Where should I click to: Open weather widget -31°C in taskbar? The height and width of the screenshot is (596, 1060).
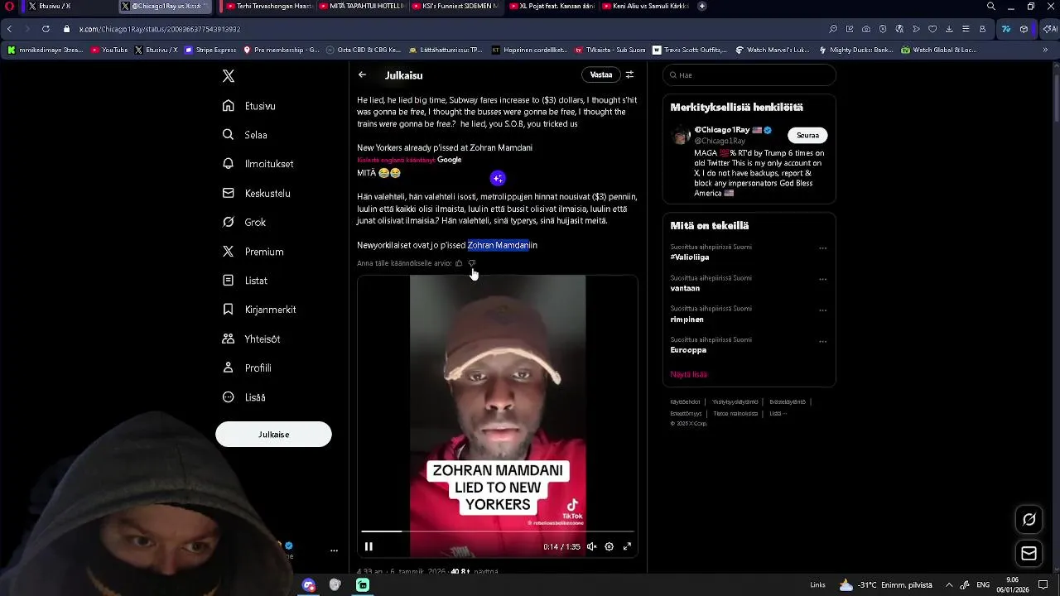[x=886, y=584]
